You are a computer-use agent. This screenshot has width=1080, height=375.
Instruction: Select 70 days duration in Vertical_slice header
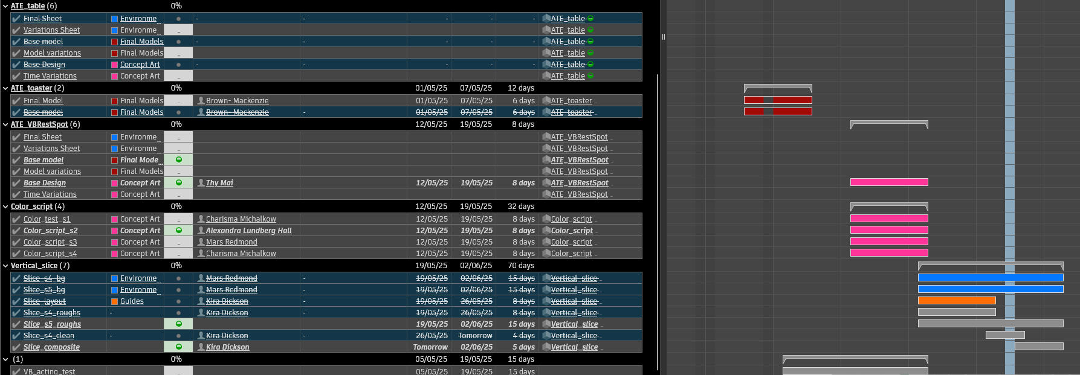[521, 266]
